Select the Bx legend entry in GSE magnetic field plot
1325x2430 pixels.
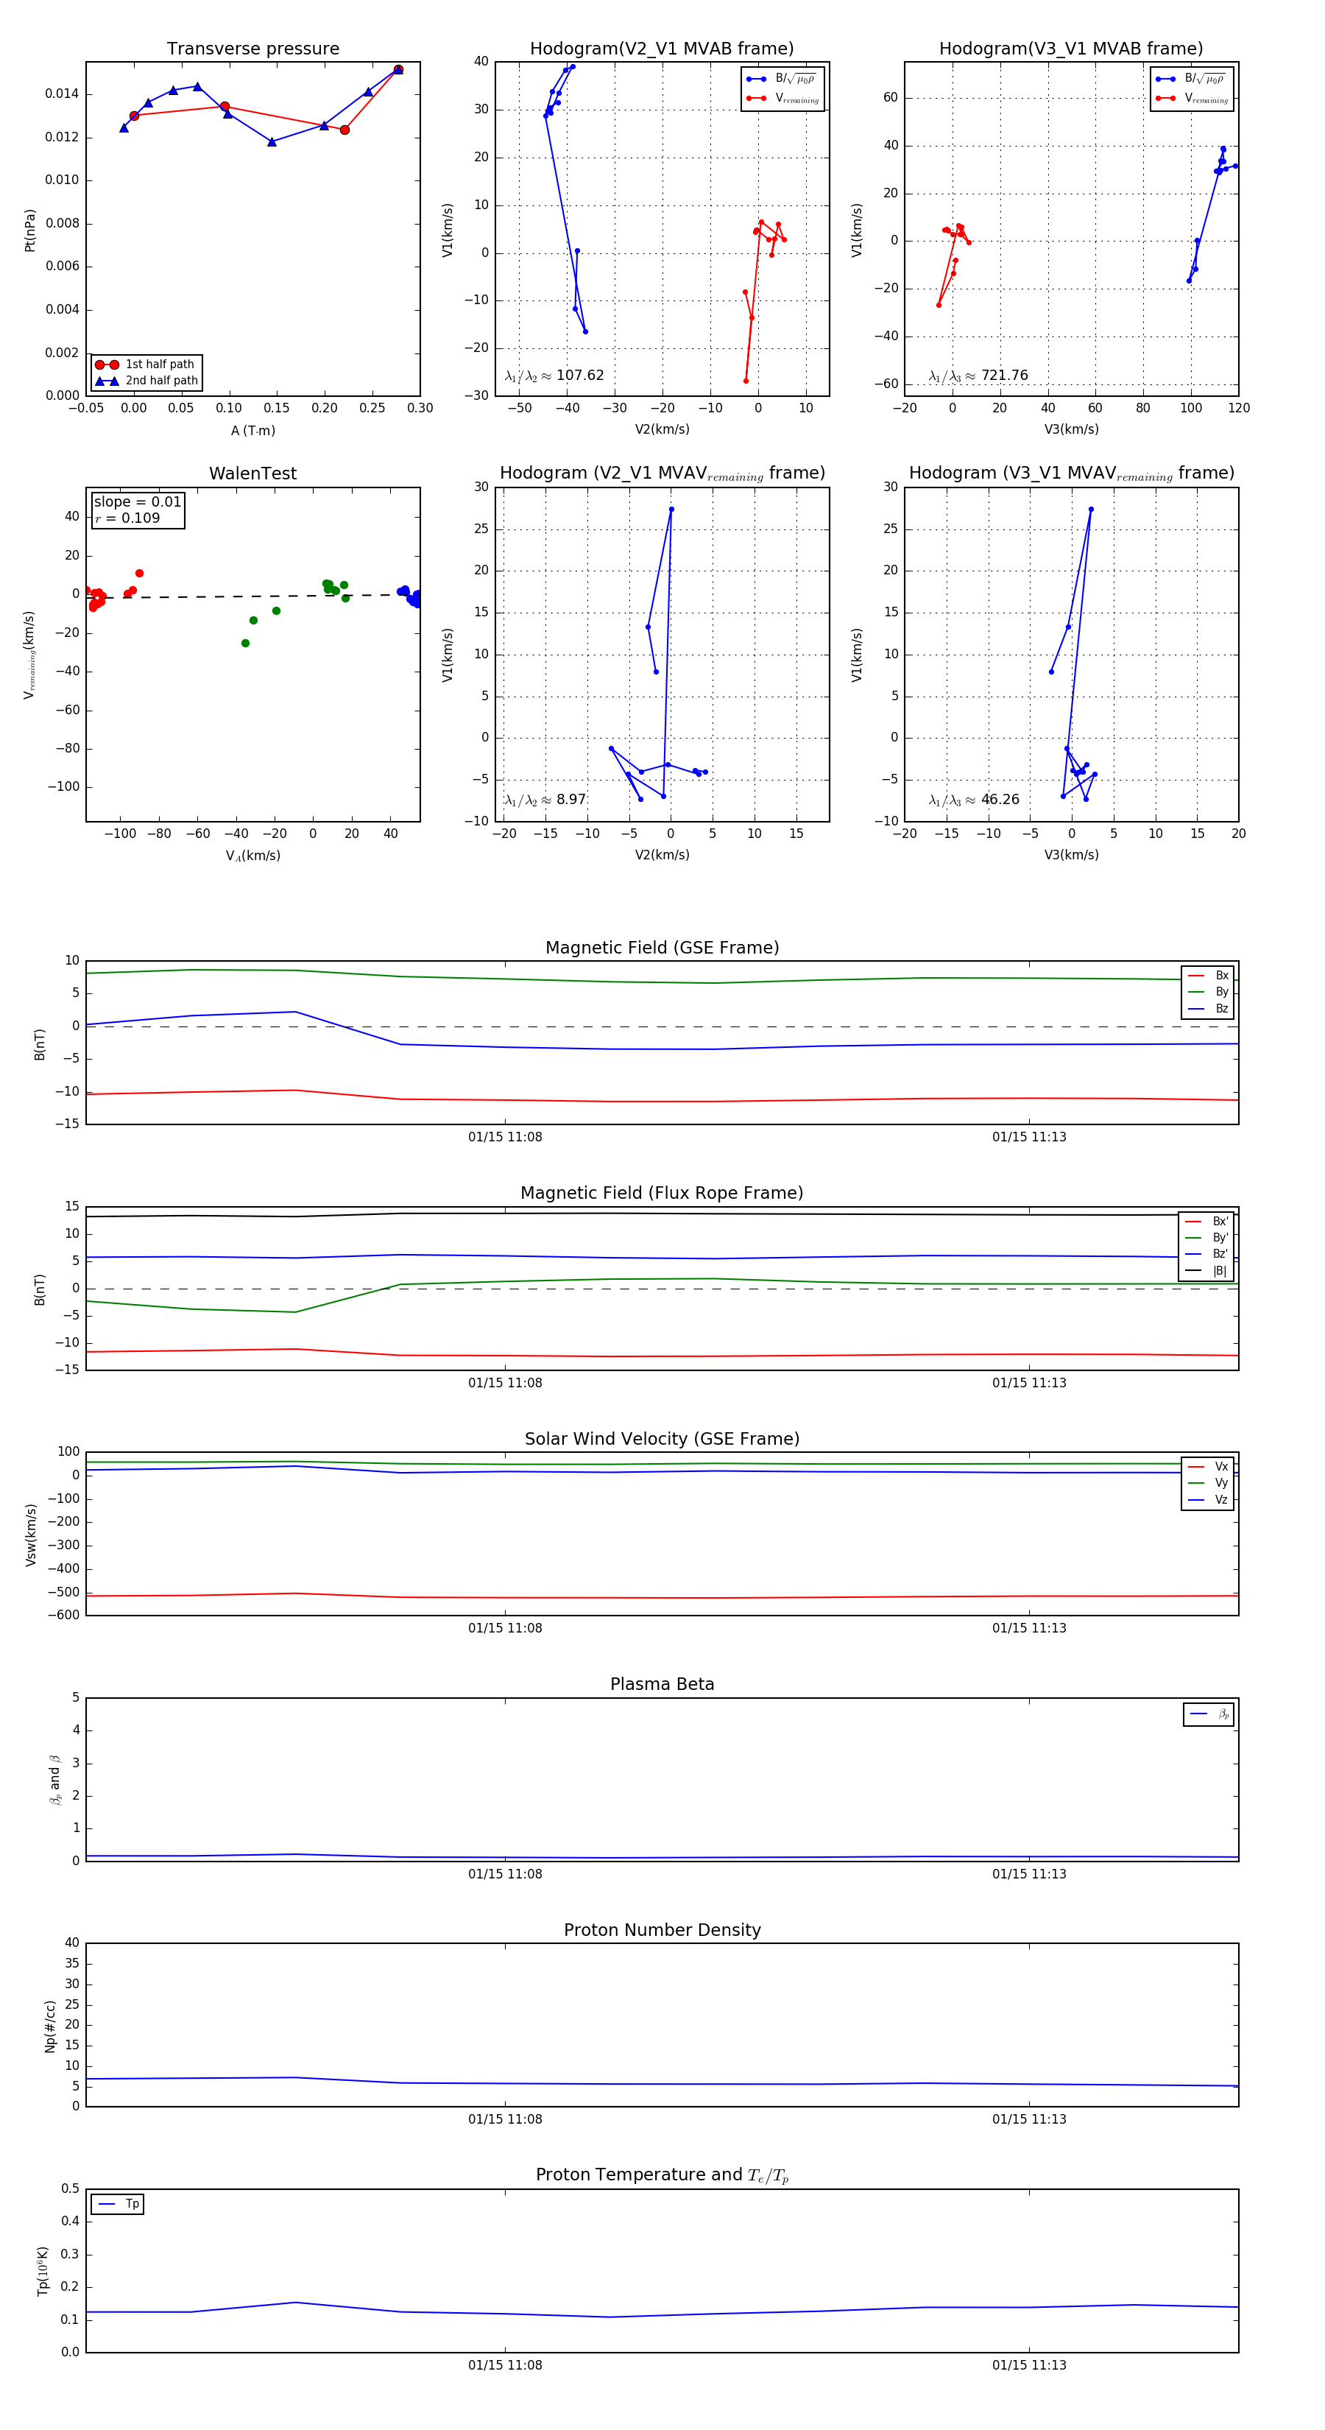[1208, 976]
